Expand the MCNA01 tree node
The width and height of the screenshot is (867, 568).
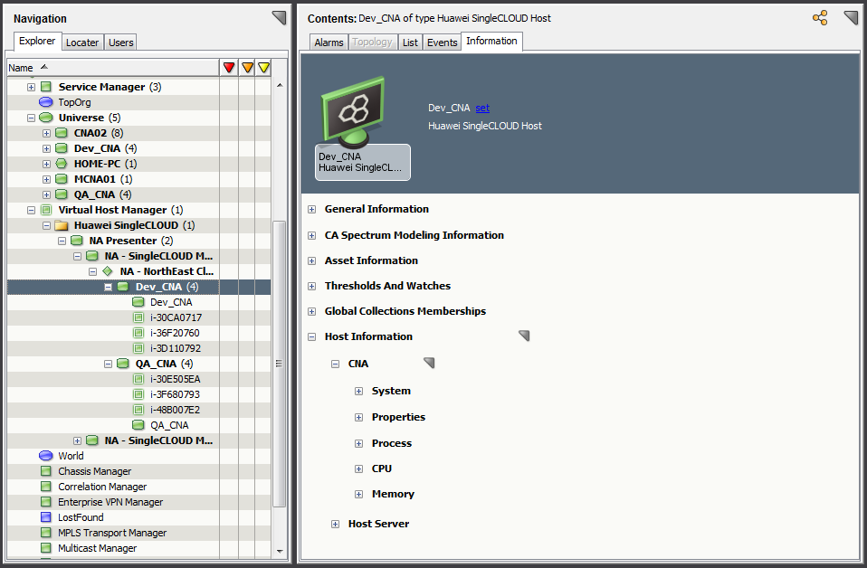[x=46, y=180]
